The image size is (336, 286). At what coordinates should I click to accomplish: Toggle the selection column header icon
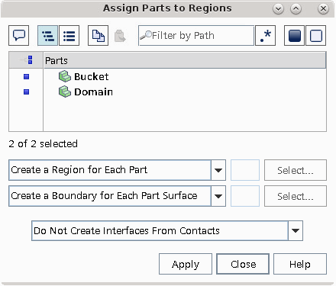tap(30, 60)
